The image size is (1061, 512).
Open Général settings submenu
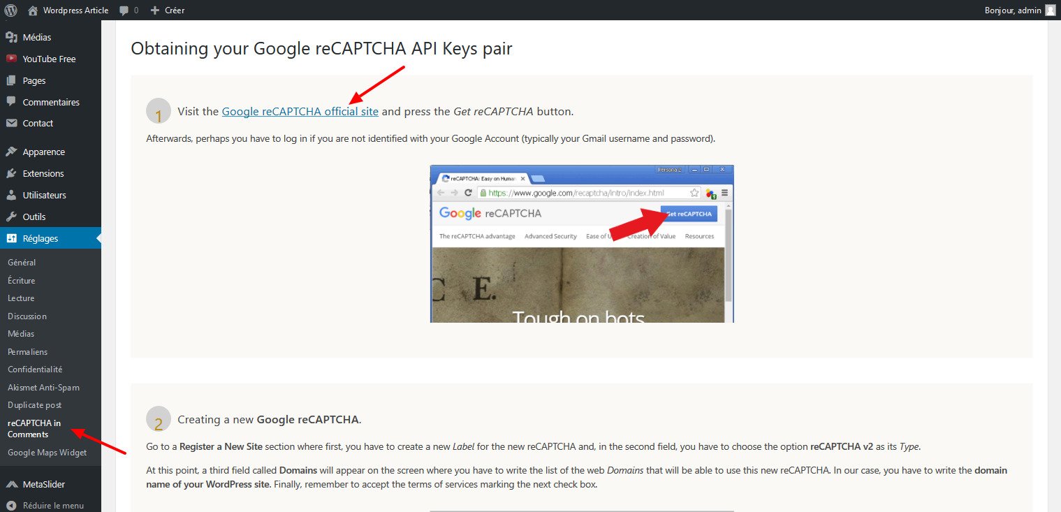tap(22, 263)
